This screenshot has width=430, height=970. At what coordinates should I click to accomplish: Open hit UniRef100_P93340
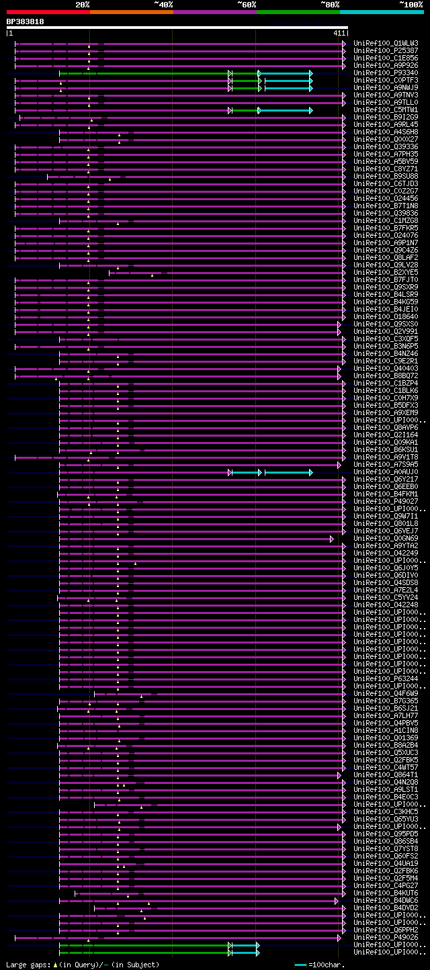pyautogui.click(x=386, y=73)
